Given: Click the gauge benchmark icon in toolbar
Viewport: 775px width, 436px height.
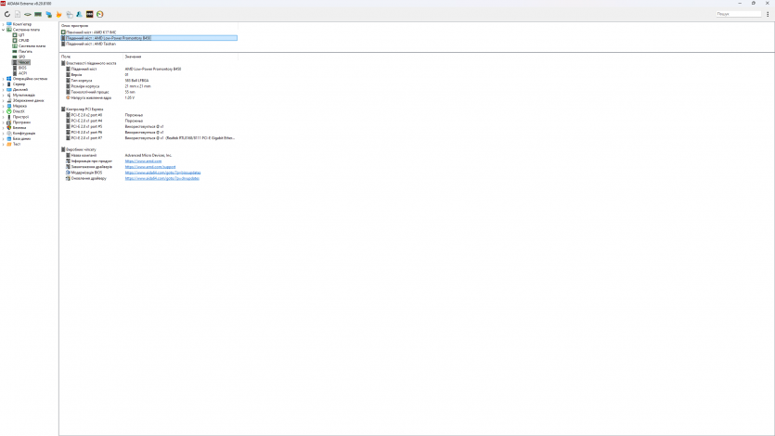Looking at the screenshot, I should tap(99, 14).
